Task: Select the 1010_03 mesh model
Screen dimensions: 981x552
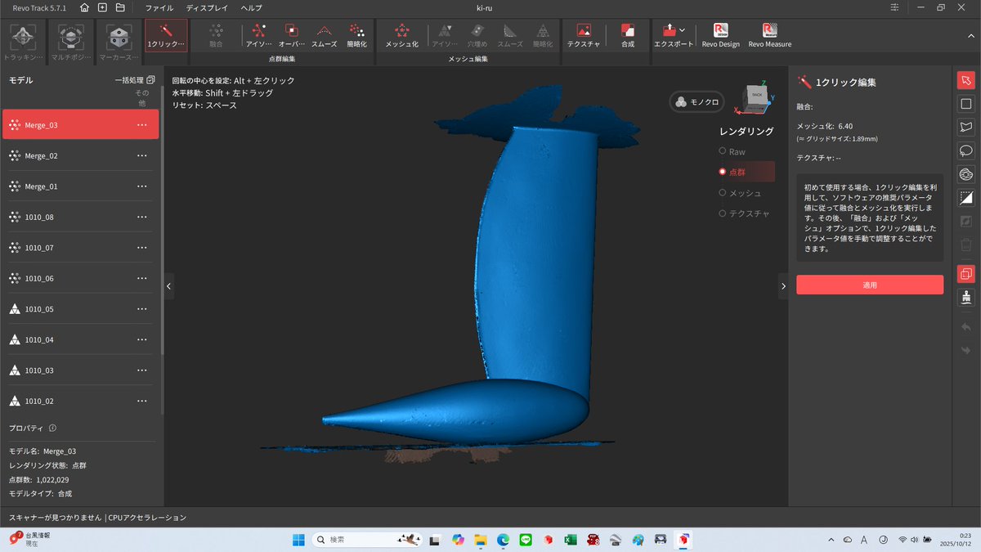Action: click(x=80, y=370)
